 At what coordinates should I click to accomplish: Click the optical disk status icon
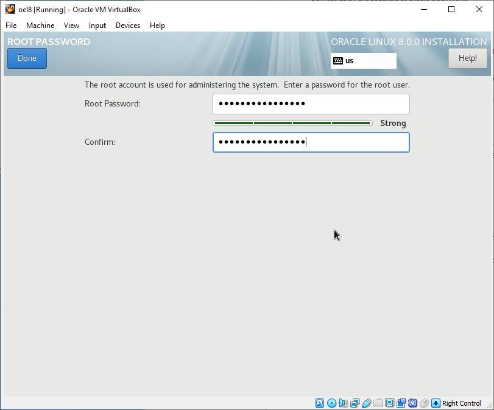tap(331, 403)
